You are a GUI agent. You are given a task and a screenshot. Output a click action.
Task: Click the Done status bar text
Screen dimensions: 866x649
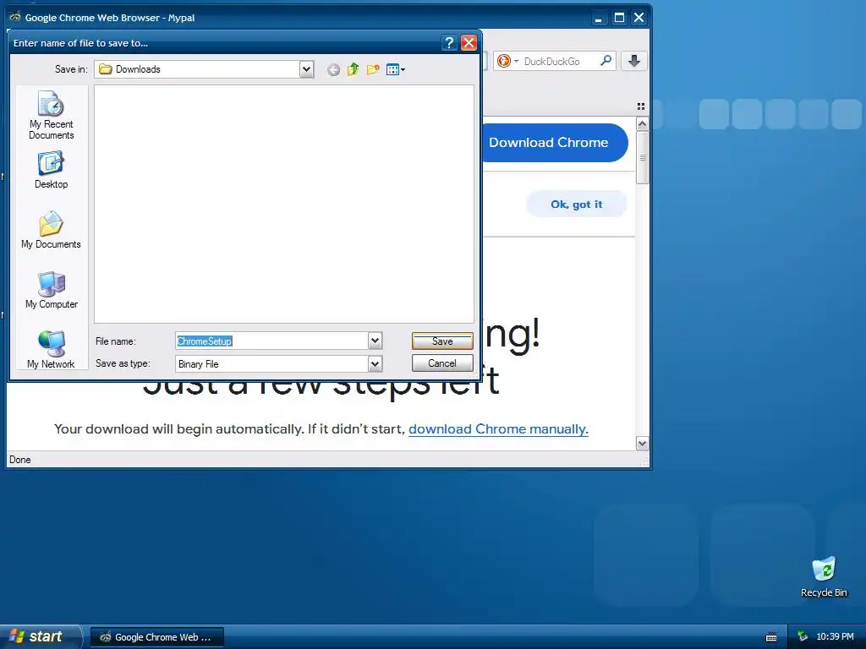(x=20, y=460)
